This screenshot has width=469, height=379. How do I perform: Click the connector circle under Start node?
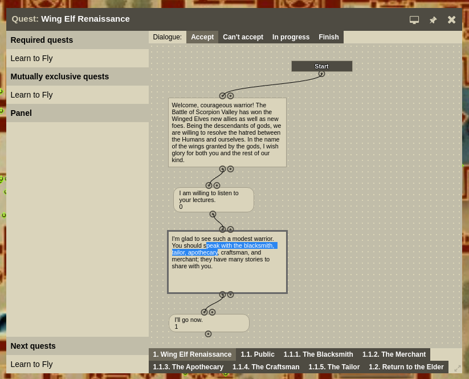point(321,74)
